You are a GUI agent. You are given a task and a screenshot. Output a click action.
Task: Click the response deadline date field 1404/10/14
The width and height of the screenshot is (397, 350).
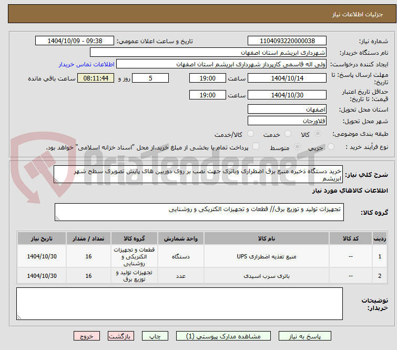tap(287, 78)
